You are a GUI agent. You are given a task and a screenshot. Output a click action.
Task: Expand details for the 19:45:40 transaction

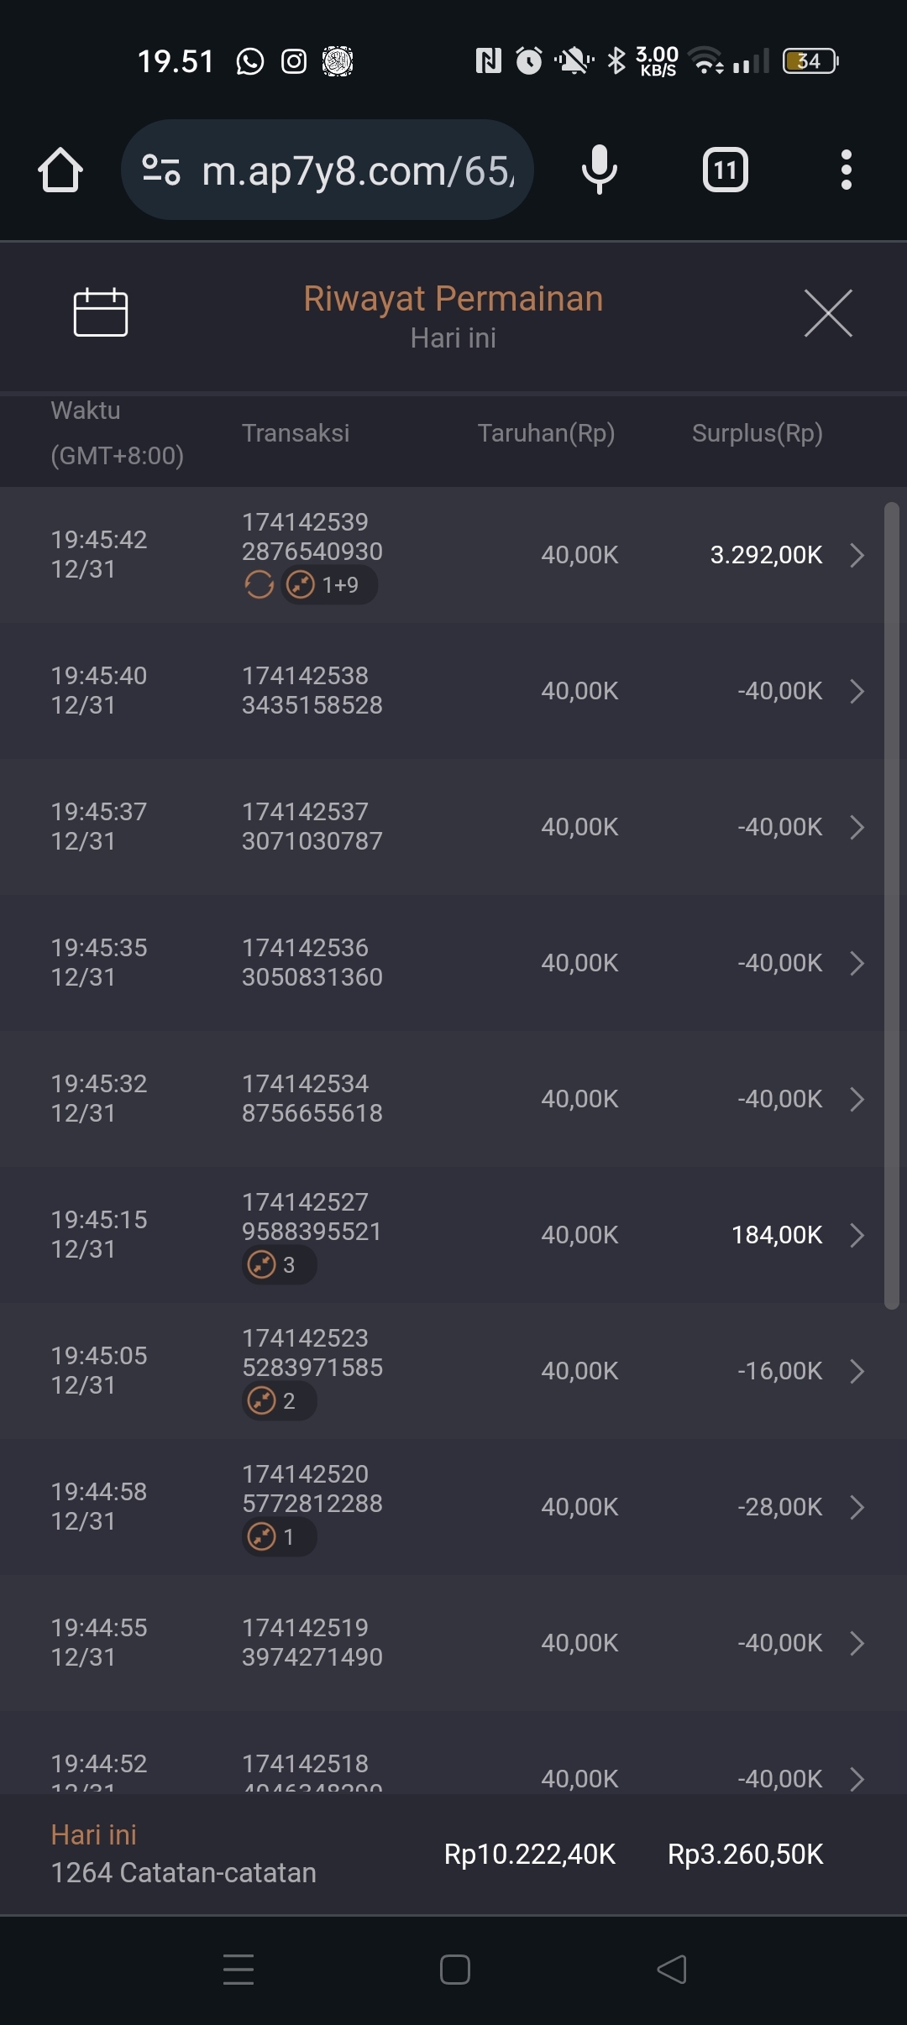coord(857,691)
